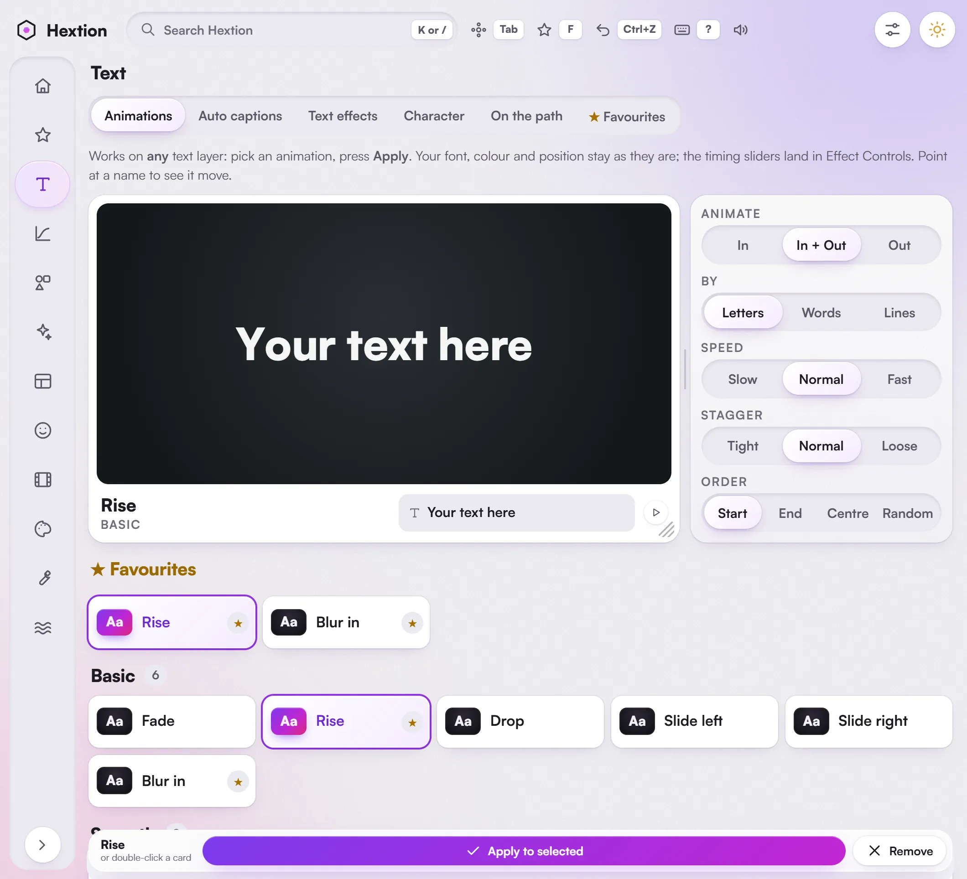Open the film strip sidebar icon

(x=43, y=480)
